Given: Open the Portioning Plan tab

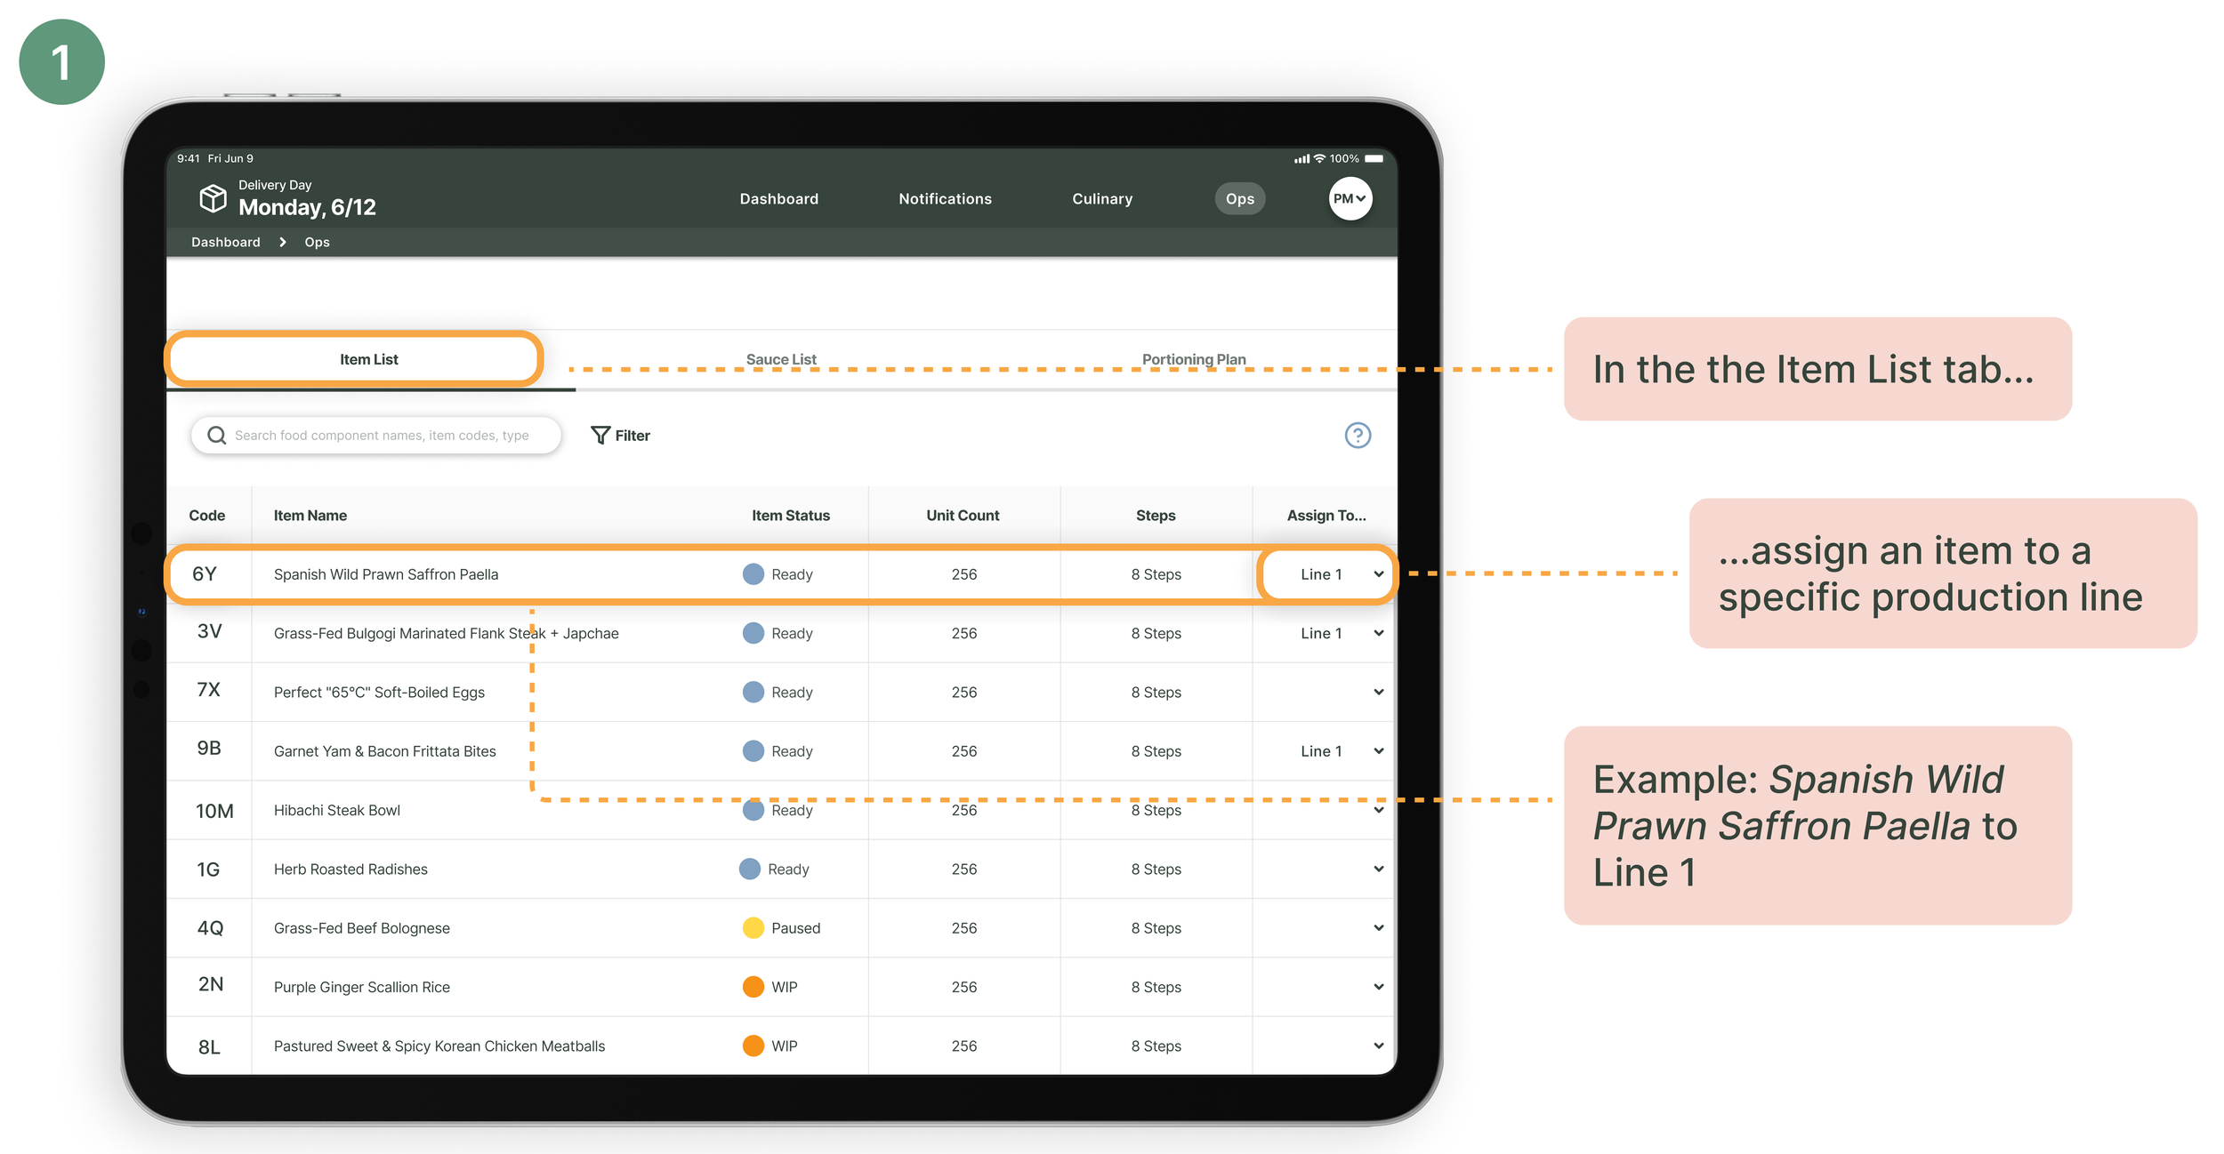Looking at the screenshot, I should (1193, 358).
